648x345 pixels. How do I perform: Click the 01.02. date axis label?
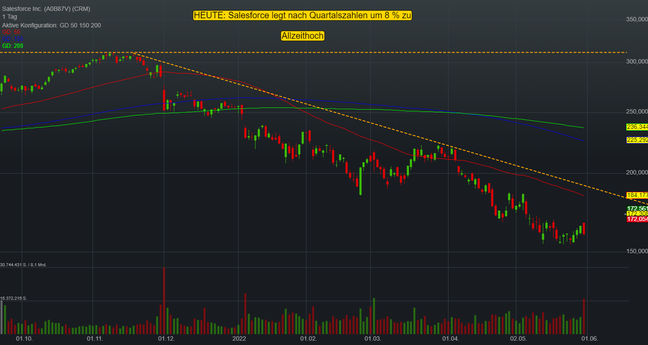coord(309,338)
